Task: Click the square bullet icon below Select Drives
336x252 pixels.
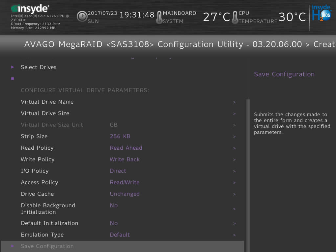Action: pyautogui.click(x=12, y=78)
